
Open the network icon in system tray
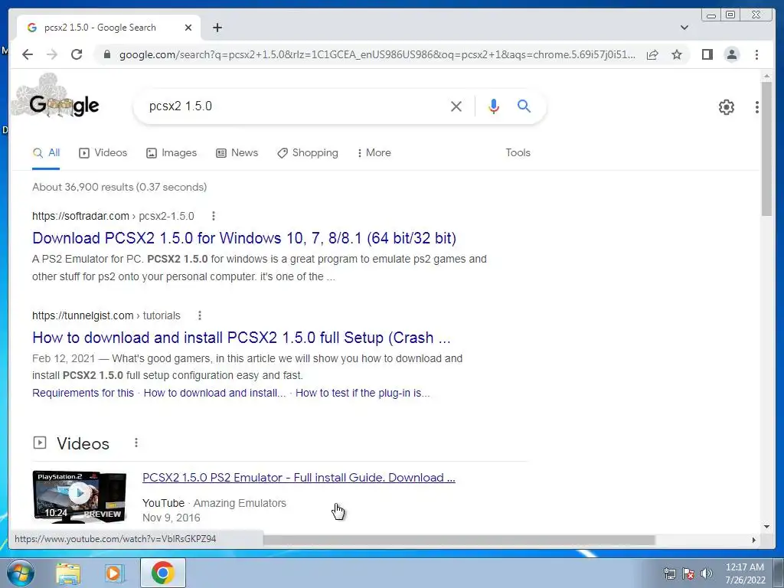(x=669, y=573)
